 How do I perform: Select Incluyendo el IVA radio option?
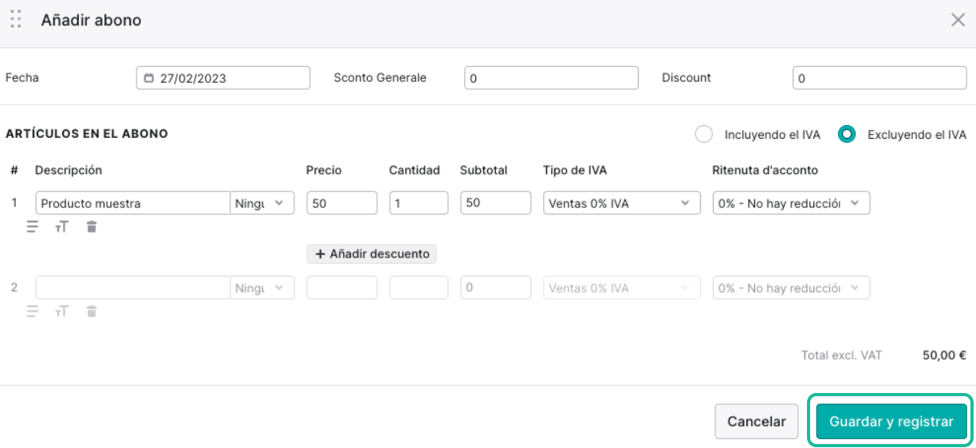pos(703,134)
